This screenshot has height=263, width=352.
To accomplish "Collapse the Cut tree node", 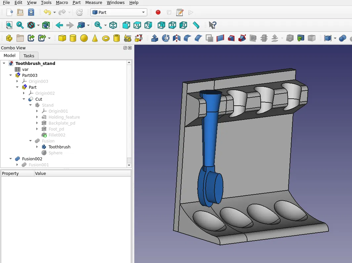I will 24,99.
